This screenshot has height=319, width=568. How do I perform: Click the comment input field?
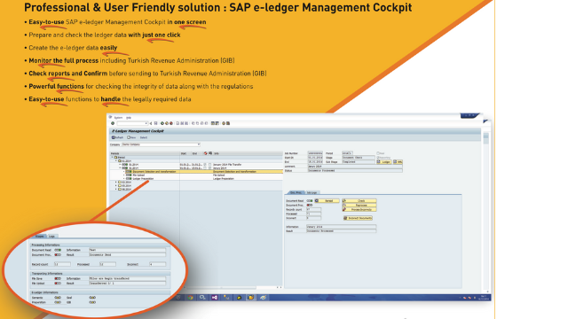355,166
